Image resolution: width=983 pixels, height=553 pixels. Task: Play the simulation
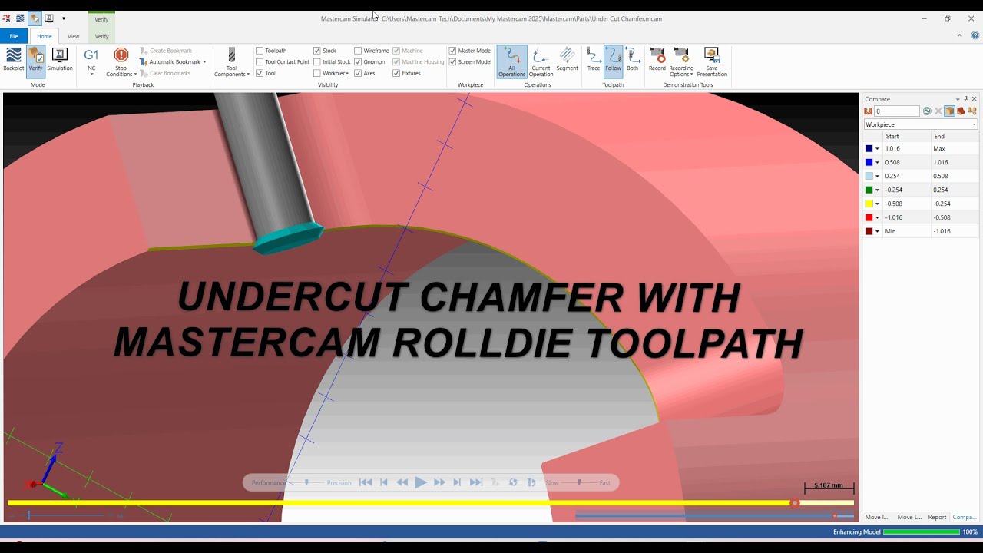pyautogui.click(x=420, y=482)
